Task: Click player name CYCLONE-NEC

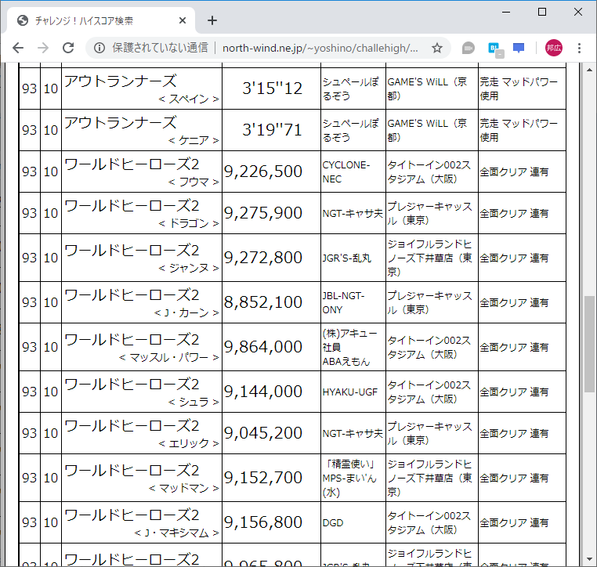Action: coord(346,172)
